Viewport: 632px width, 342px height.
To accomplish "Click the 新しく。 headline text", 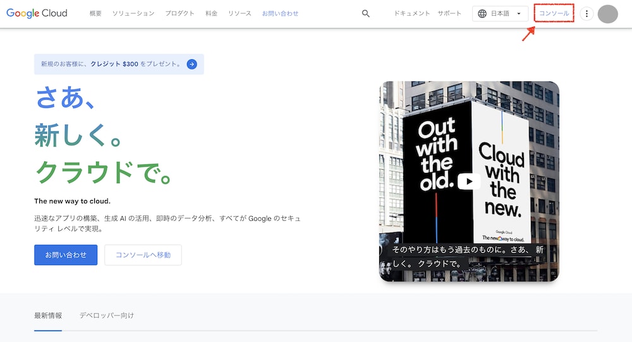I will [78, 135].
